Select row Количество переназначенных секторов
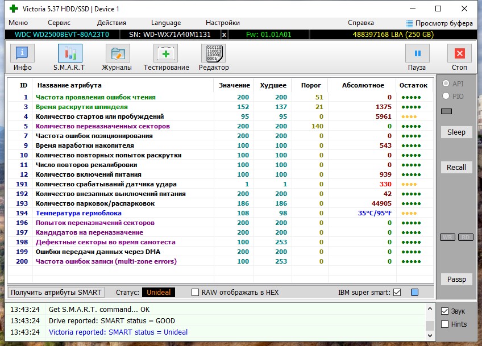The image size is (482, 346). [x=221, y=126]
